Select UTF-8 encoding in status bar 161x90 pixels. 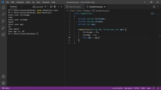click(x=137, y=88)
